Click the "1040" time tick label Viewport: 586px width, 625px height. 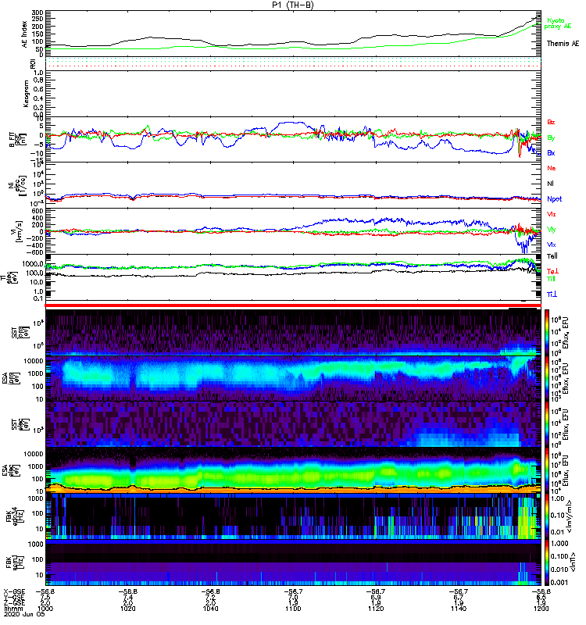210,609
